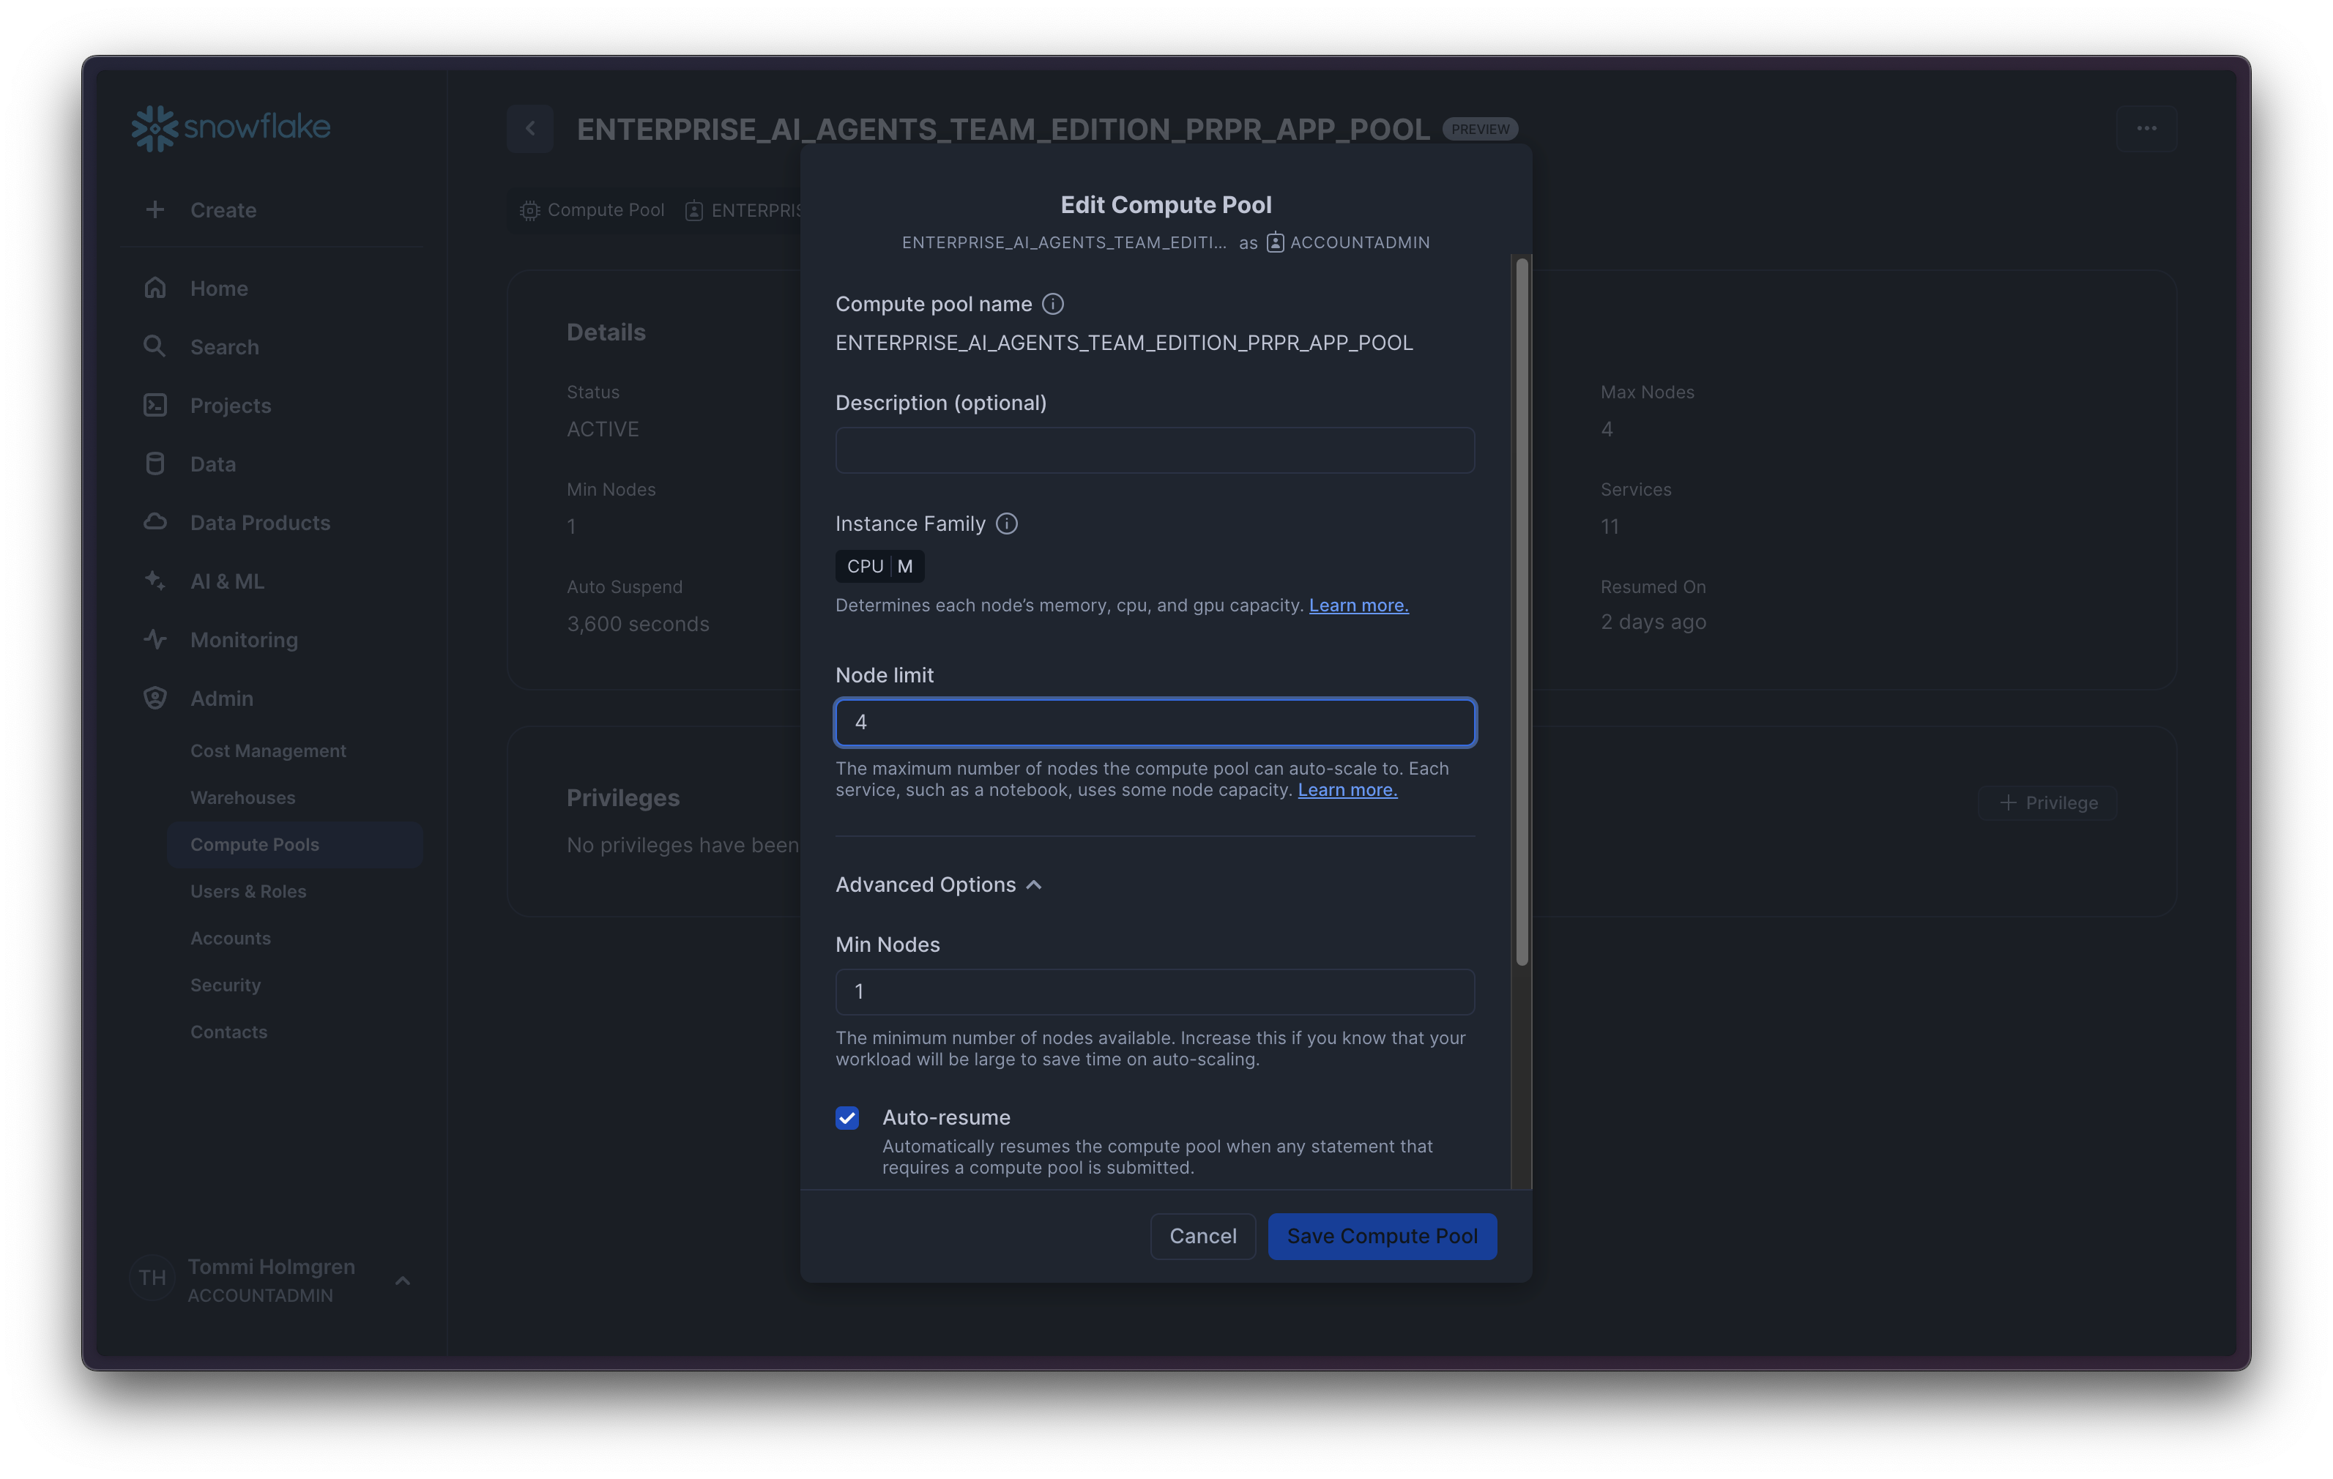The image size is (2333, 1479).
Task: Click the TH user avatar
Action: click(152, 1278)
